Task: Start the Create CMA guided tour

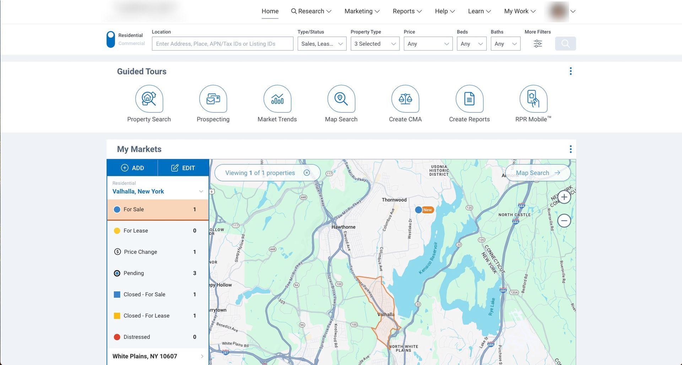Action: click(405, 99)
